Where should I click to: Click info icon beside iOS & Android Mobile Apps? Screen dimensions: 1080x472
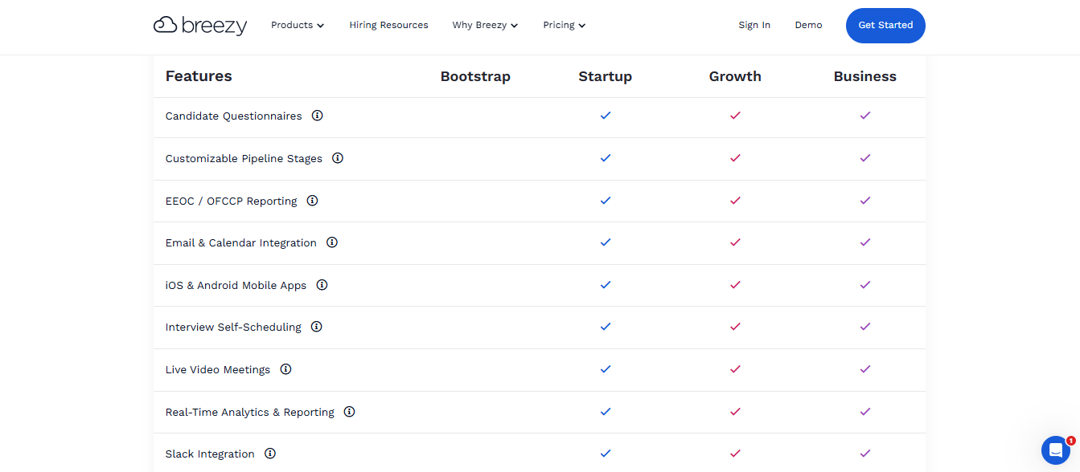click(x=322, y=285)
